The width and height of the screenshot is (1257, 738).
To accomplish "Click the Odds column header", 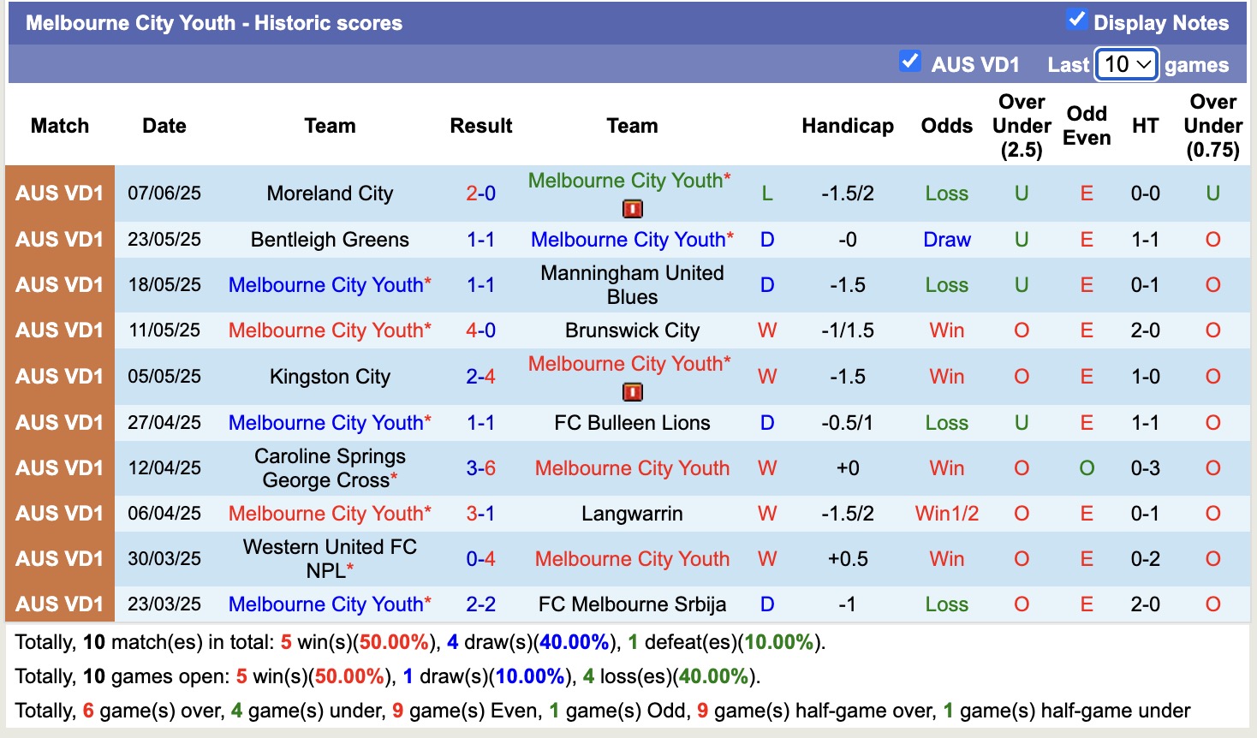I will coord(946,125).
